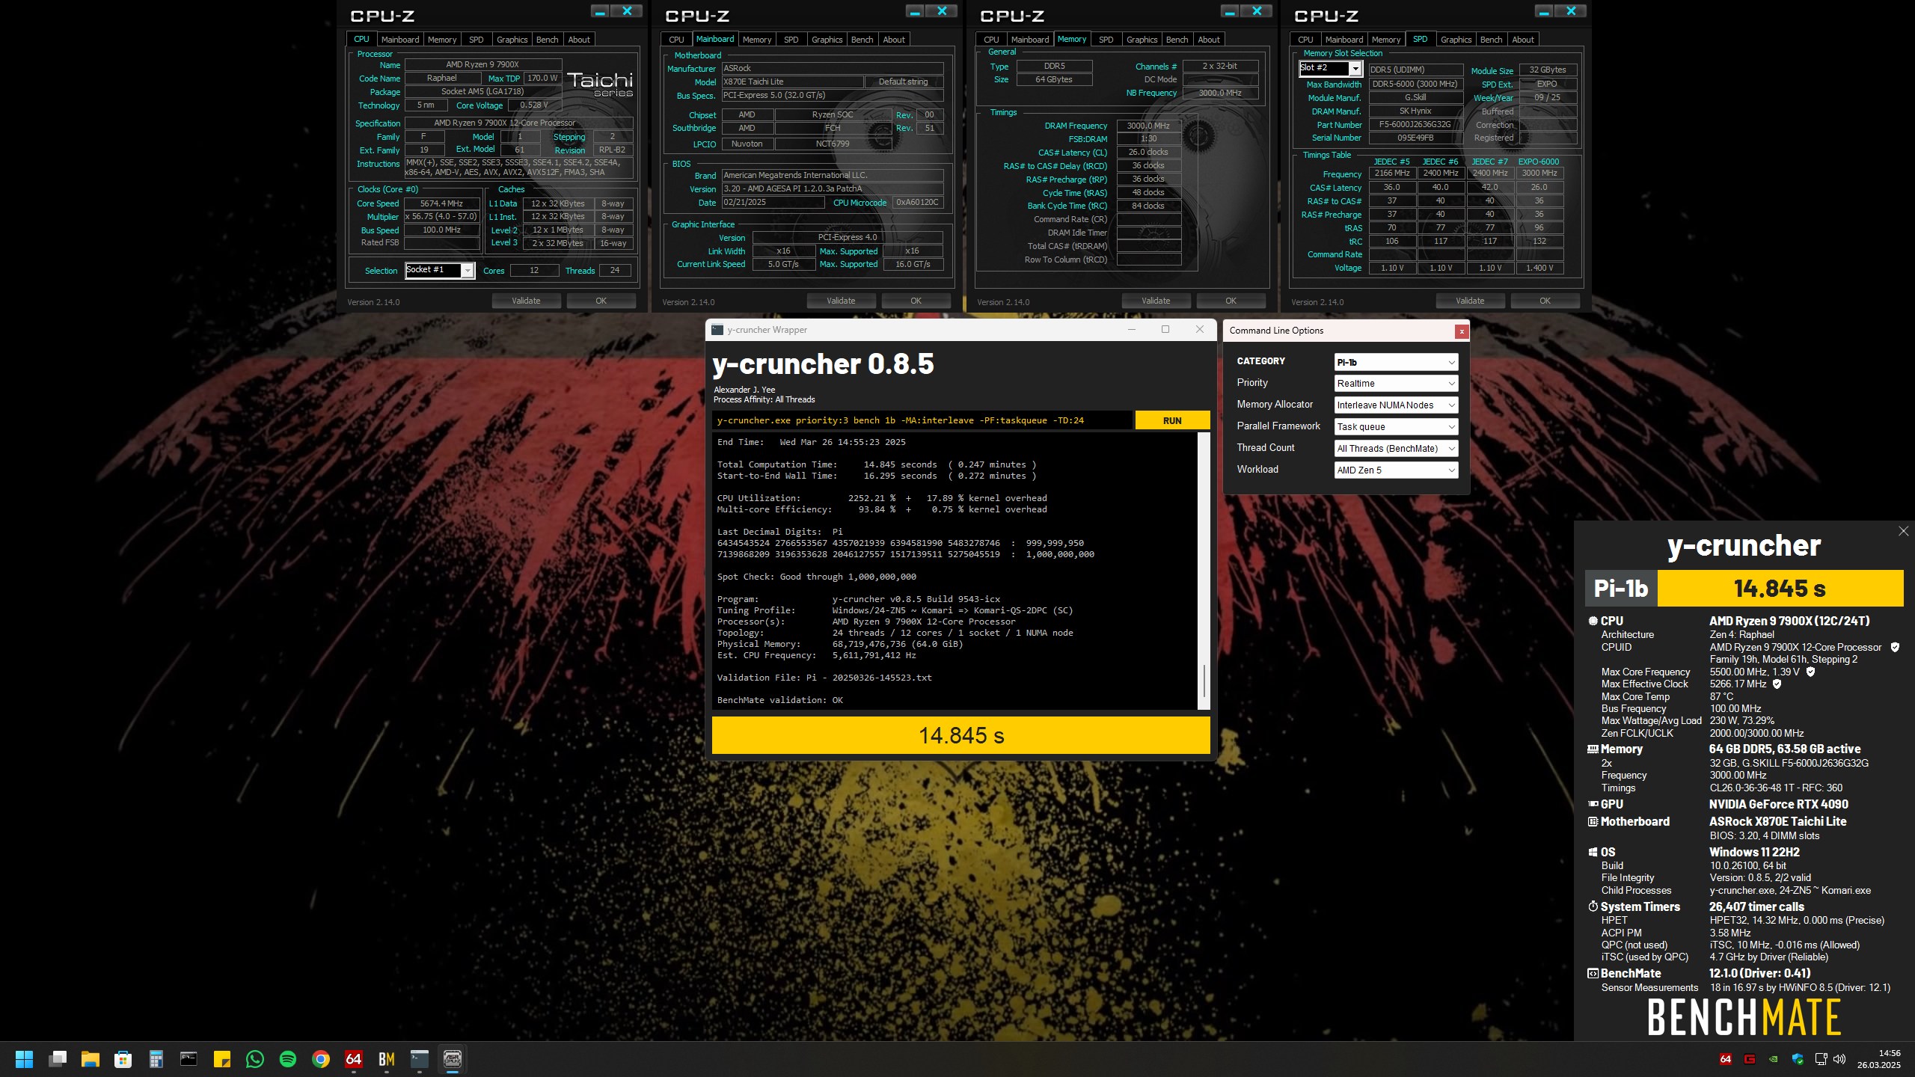This screenshot has width=1915, height=1077.
Task: Open the Priority dropdown set to Realtime
Action: pos(1396,384)
